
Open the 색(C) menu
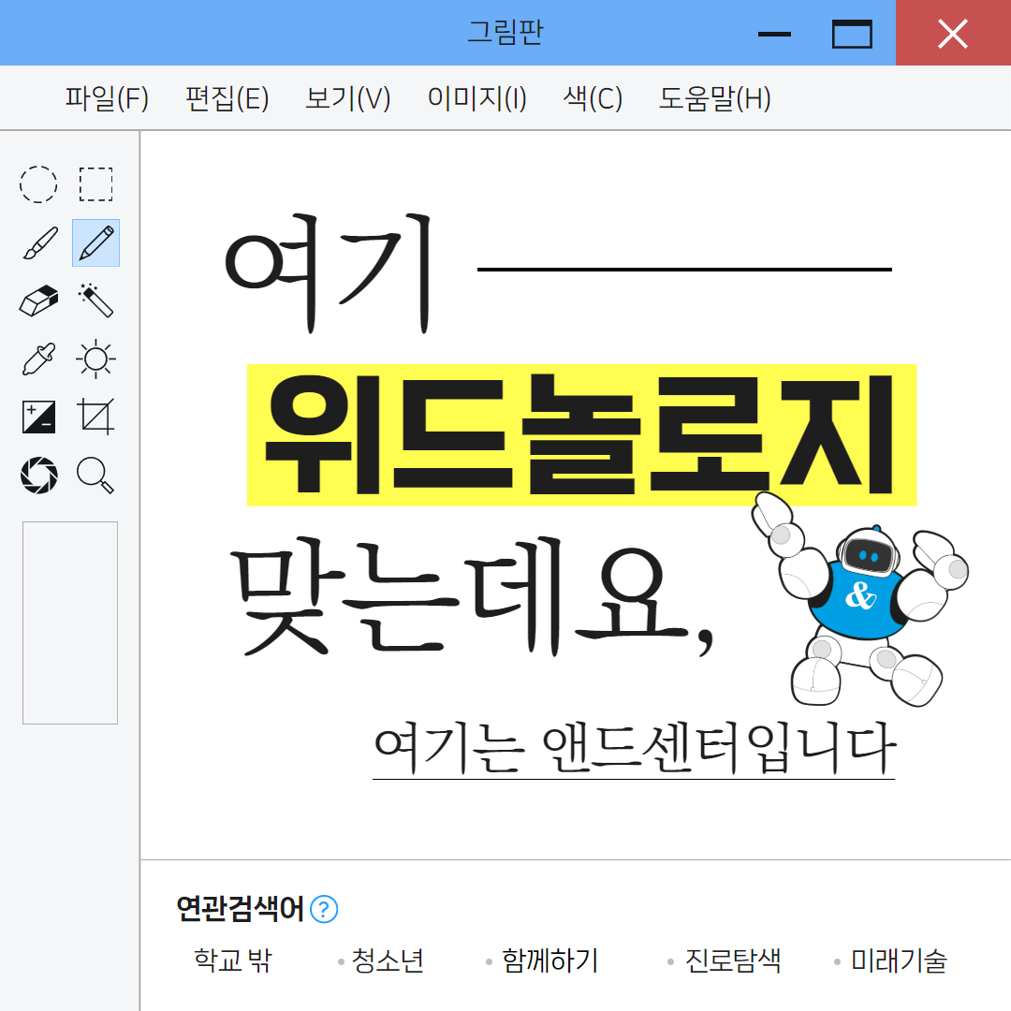[x=593, y=98]
